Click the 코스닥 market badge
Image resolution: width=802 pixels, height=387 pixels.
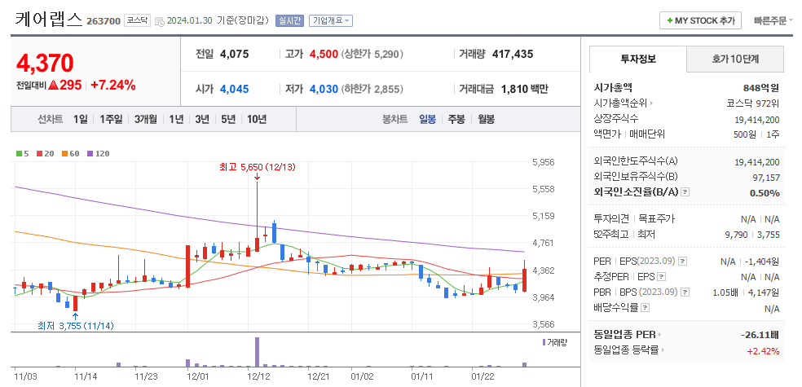tap(137, 21)
